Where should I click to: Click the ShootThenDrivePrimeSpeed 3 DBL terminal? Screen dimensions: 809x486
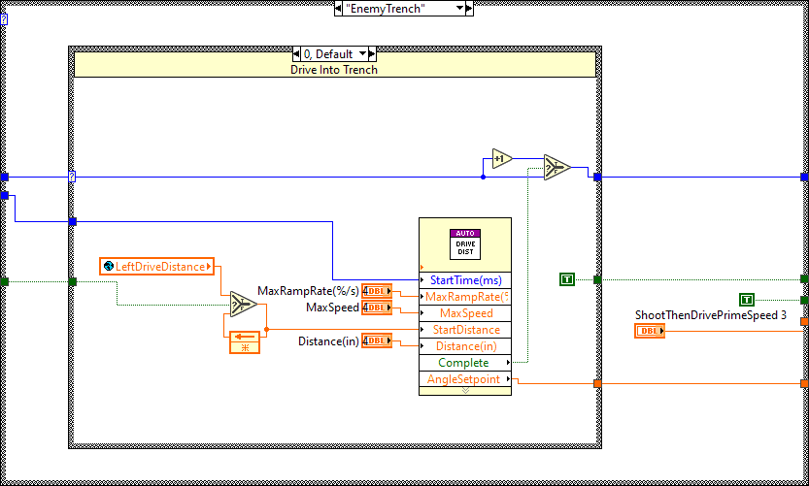[650, 331]
